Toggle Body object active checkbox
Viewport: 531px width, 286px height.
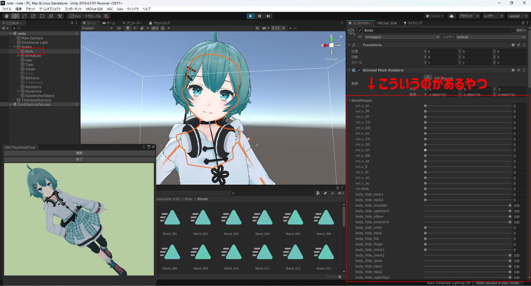[360, 31]
